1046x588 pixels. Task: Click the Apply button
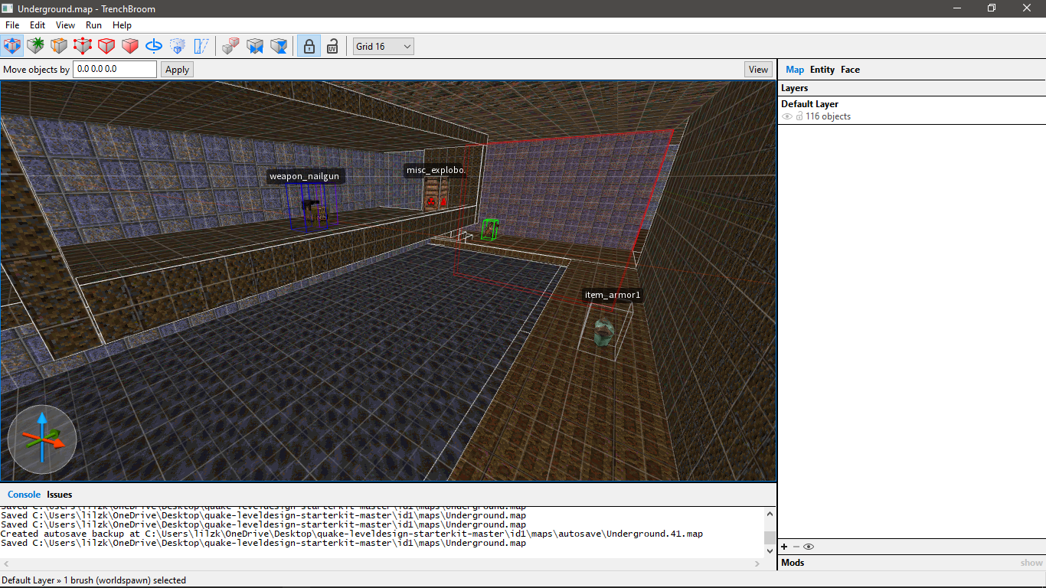point(177,70)
